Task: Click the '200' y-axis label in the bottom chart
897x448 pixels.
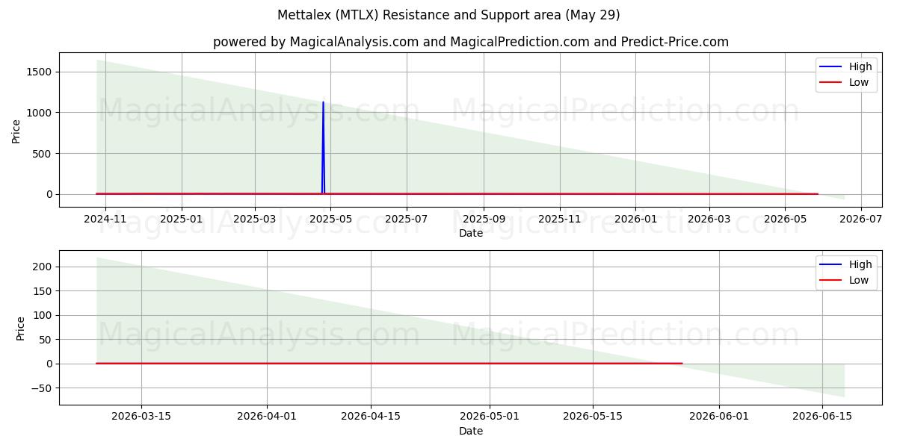Action: [x=43, y=267]
